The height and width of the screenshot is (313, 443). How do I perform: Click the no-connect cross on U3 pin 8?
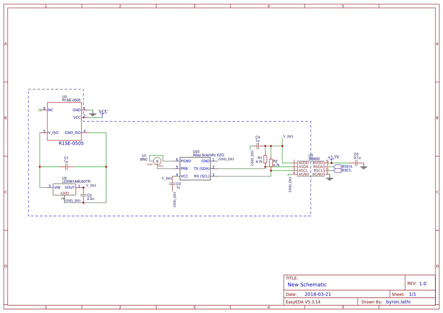(x=41, y=109)
